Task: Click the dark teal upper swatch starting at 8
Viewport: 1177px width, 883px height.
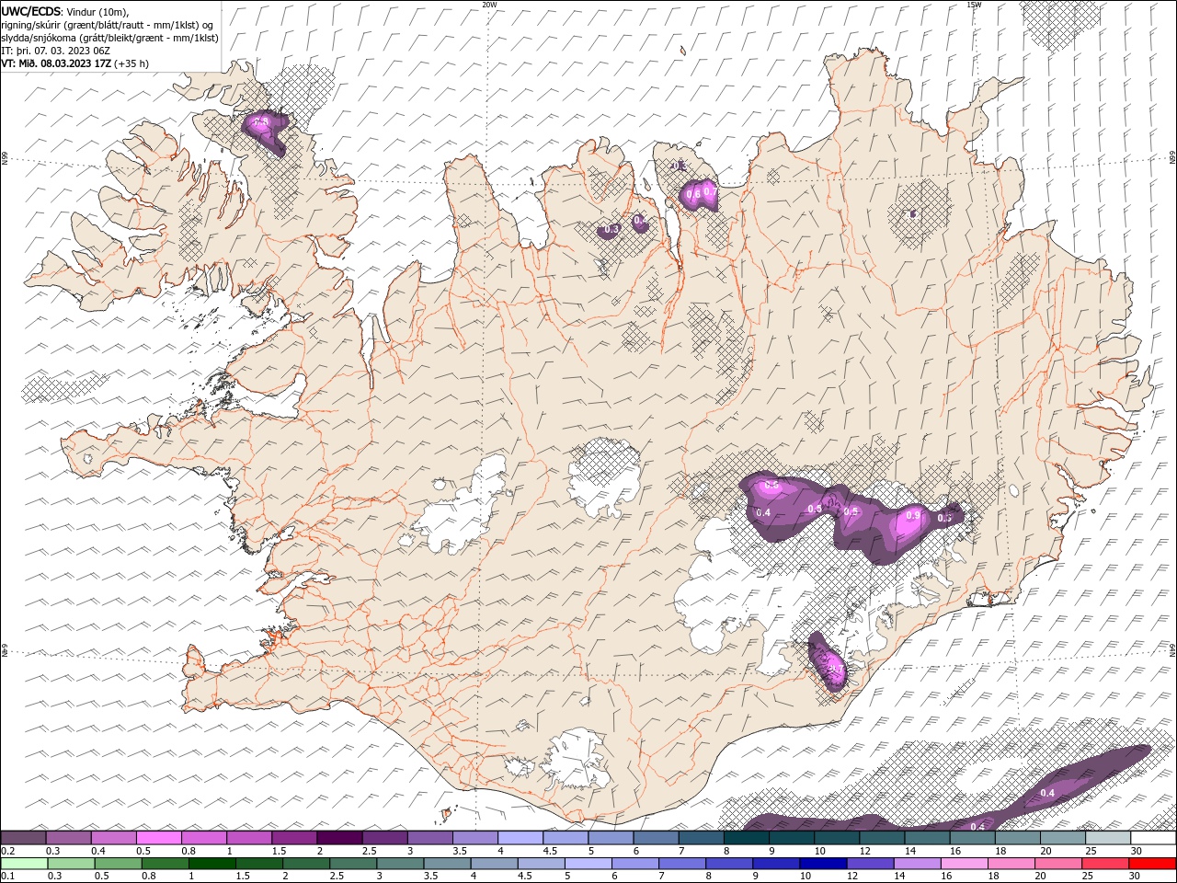Action: [746, 838]
